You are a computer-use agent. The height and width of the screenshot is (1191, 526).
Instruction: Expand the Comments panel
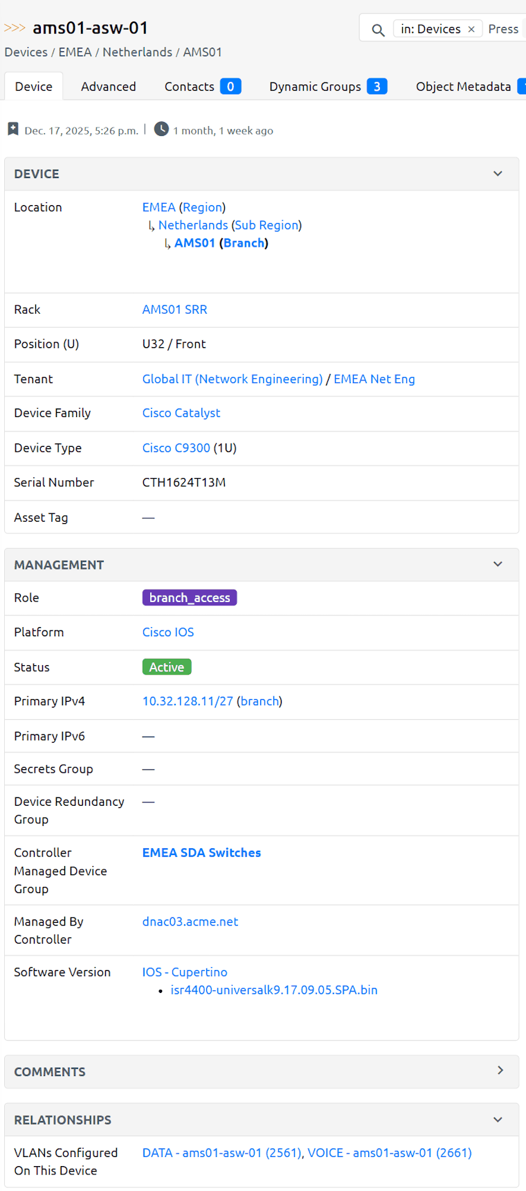pyautogui.click(x=500, y=1071)
